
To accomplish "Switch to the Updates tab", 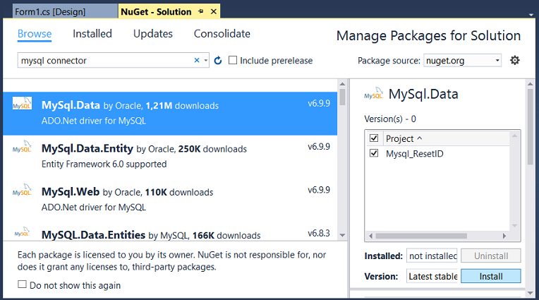I will (x=153, y=34).
